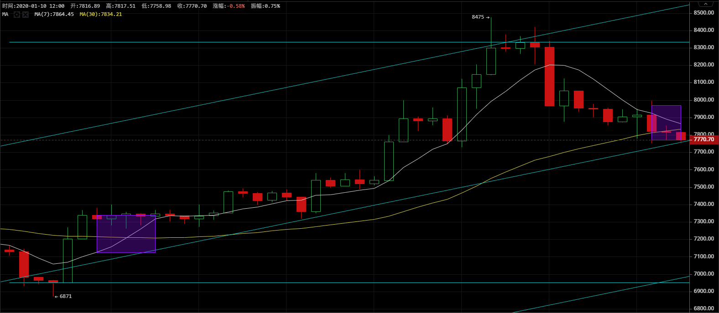
Task: Click the 7100.00 price axis label
Action: pyautogui.click(x=704, y=257)
